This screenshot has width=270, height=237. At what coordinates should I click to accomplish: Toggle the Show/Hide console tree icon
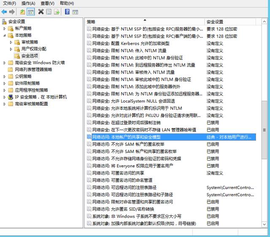click(x=30, y=12)
